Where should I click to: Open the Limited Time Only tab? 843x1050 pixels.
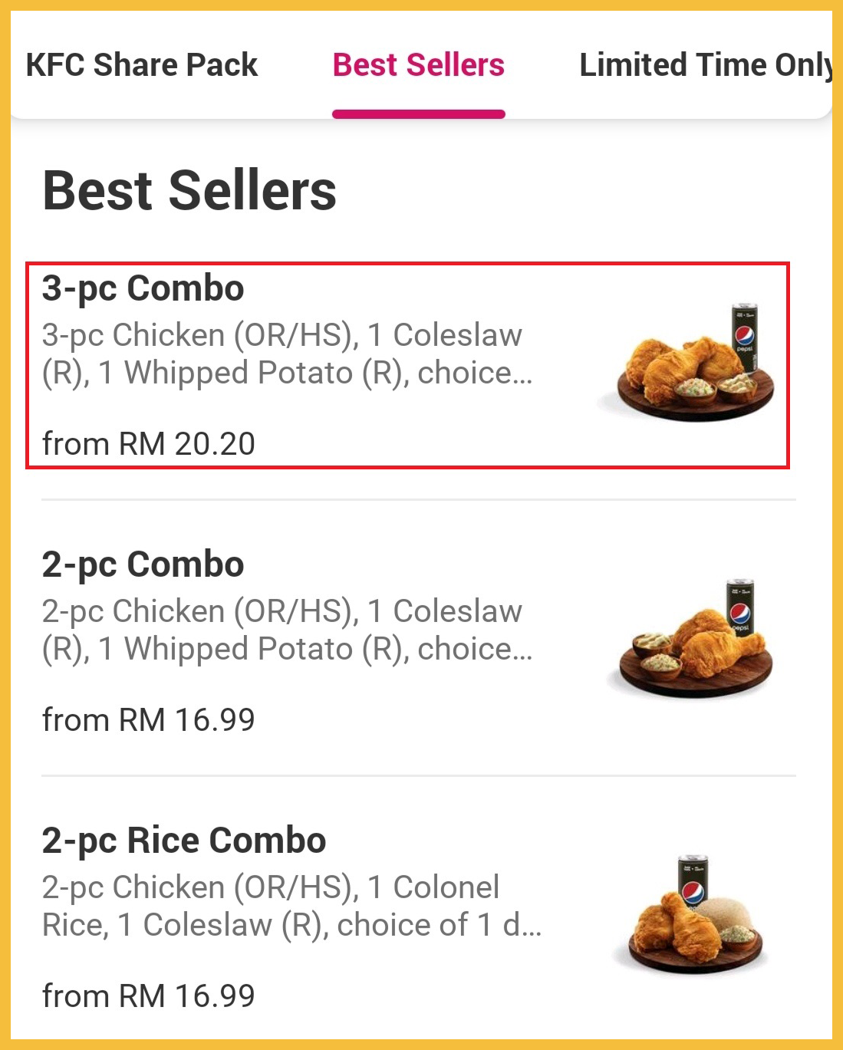click(704, 65)
